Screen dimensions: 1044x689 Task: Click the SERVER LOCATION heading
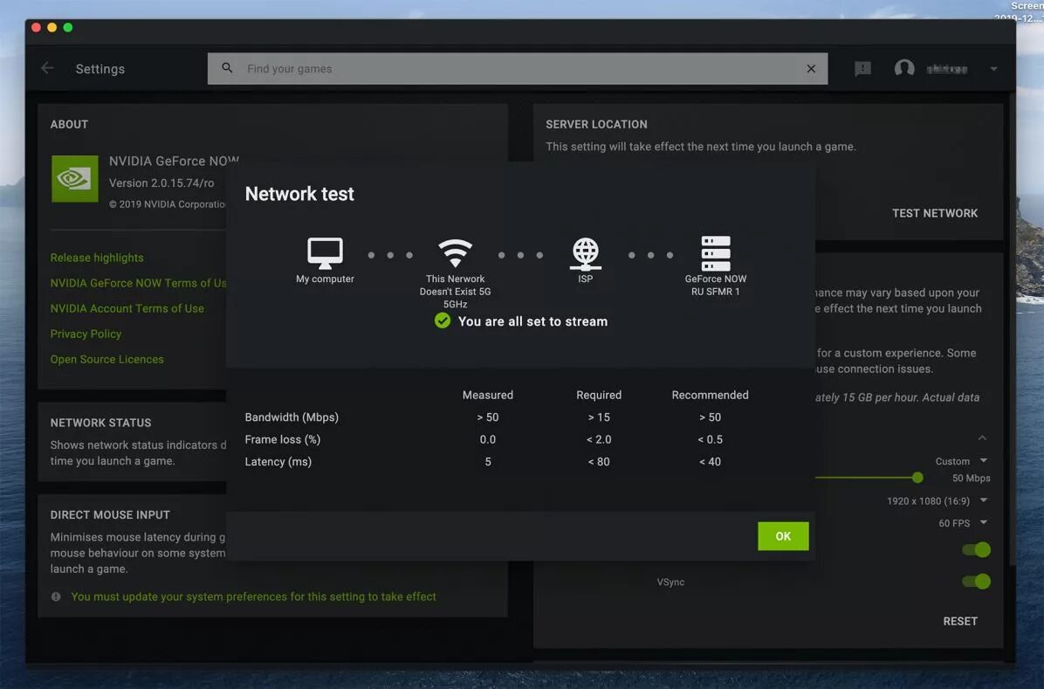[x=596, y=125]
